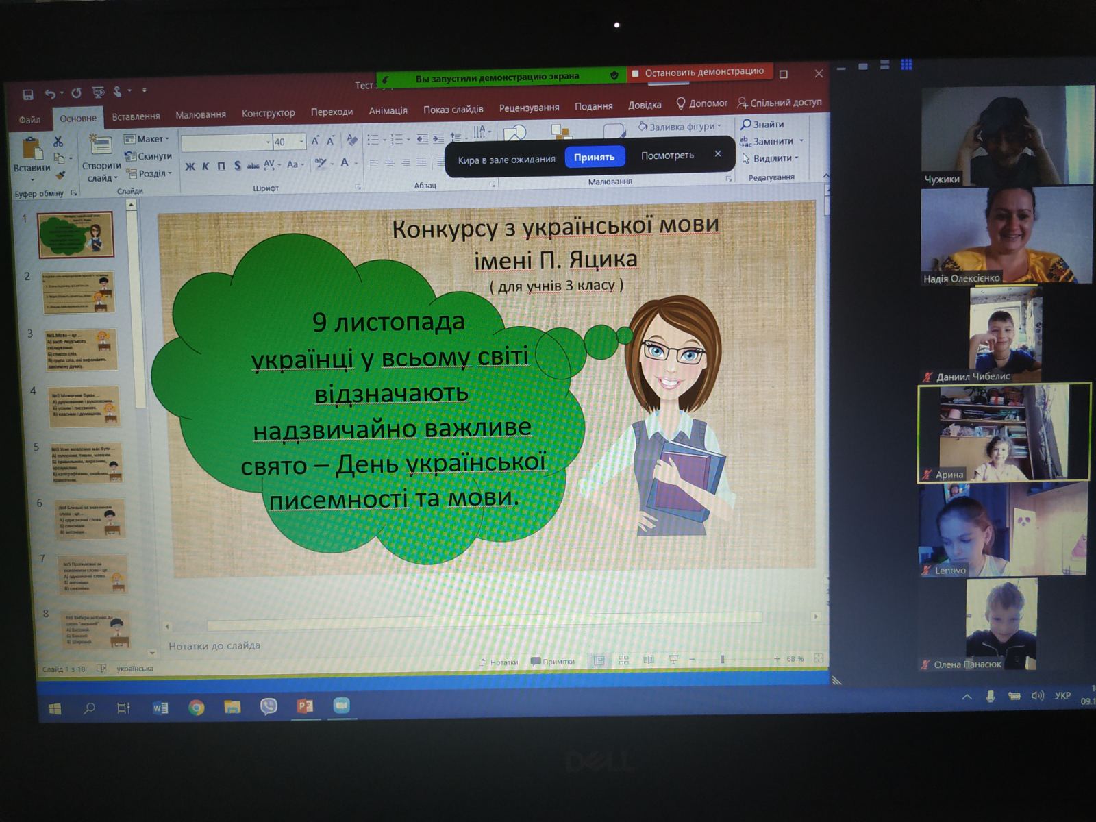This screenshot has height=822, width=1096.
Task: Select slide 3 thumbnail in the panel
Action: tap(81, 349)
